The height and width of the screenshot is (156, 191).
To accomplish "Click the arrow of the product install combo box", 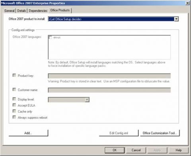I will coord(176,19).
